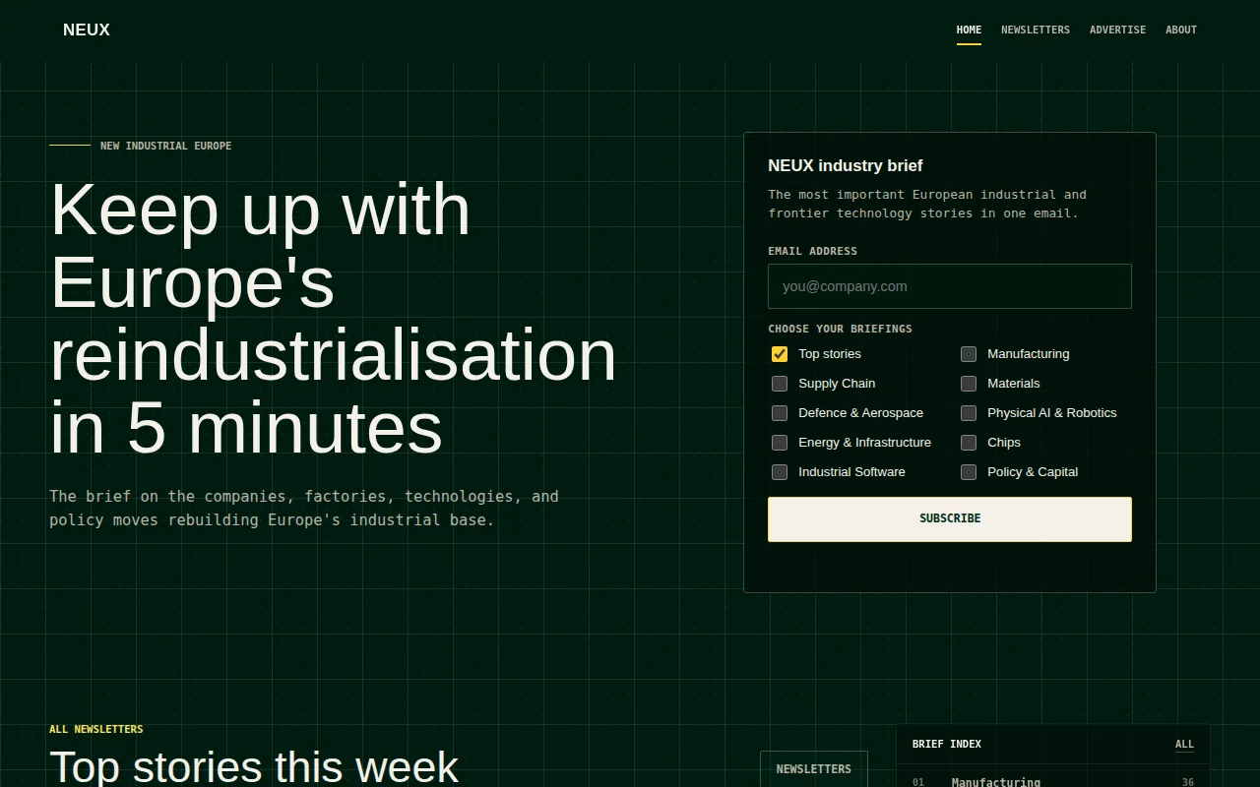Click the "ALL NEWSLETTERS" label

96,729
